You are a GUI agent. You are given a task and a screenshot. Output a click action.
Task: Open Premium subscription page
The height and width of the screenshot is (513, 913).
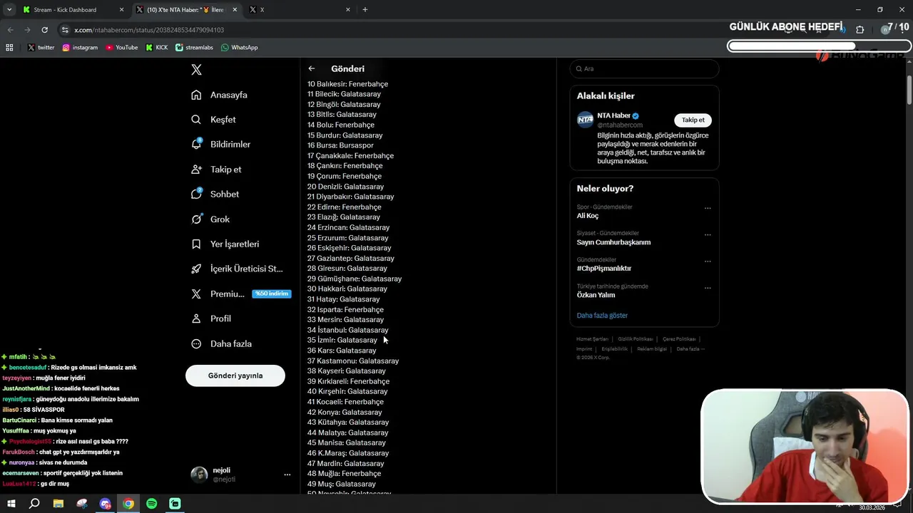(x=240, y=294)
